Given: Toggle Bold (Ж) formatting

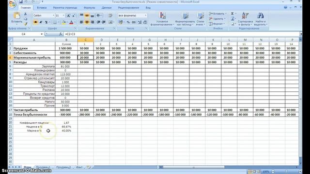Looking at the screenshot, I should click(35, 22).
